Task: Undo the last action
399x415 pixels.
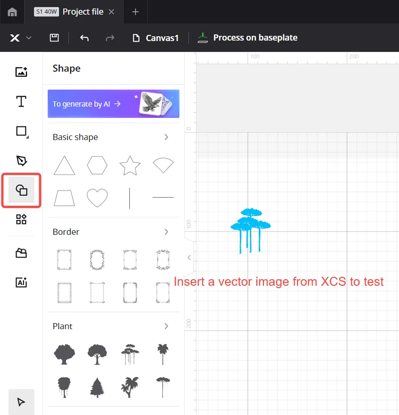Action: 84,38
